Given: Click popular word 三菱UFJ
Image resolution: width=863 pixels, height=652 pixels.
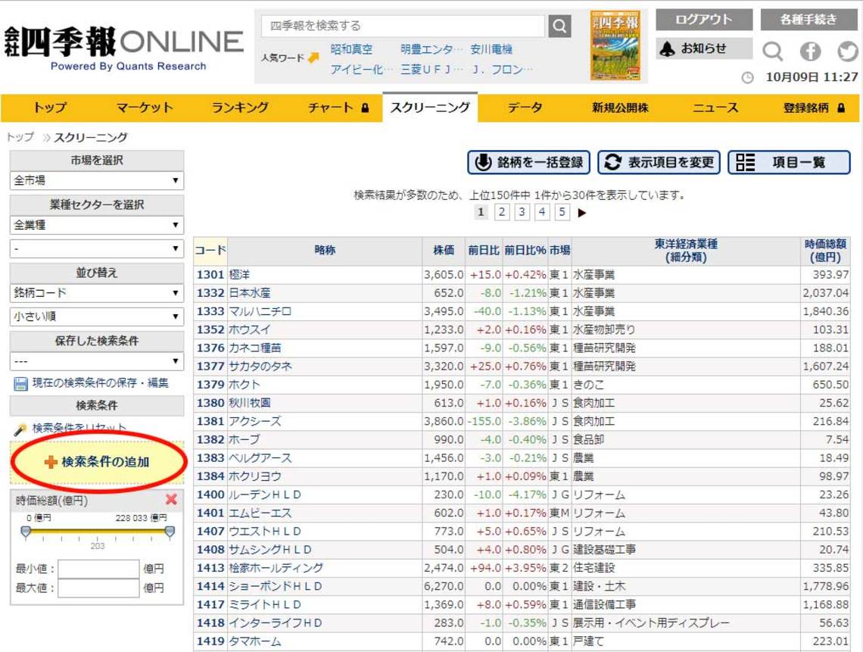Looking at the screenshot, I should (431, 70).
